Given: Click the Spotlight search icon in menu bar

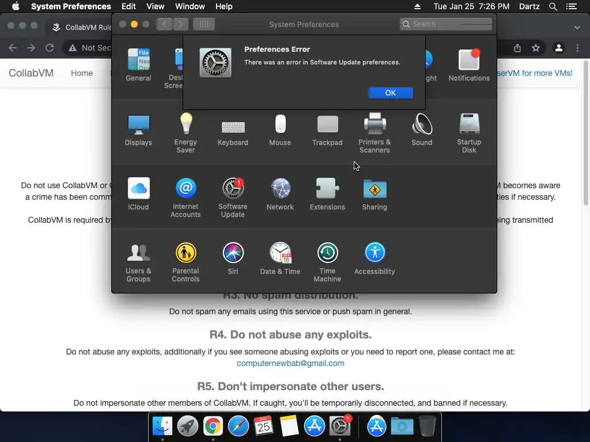Looking at the screenshot, I should 553,6.
